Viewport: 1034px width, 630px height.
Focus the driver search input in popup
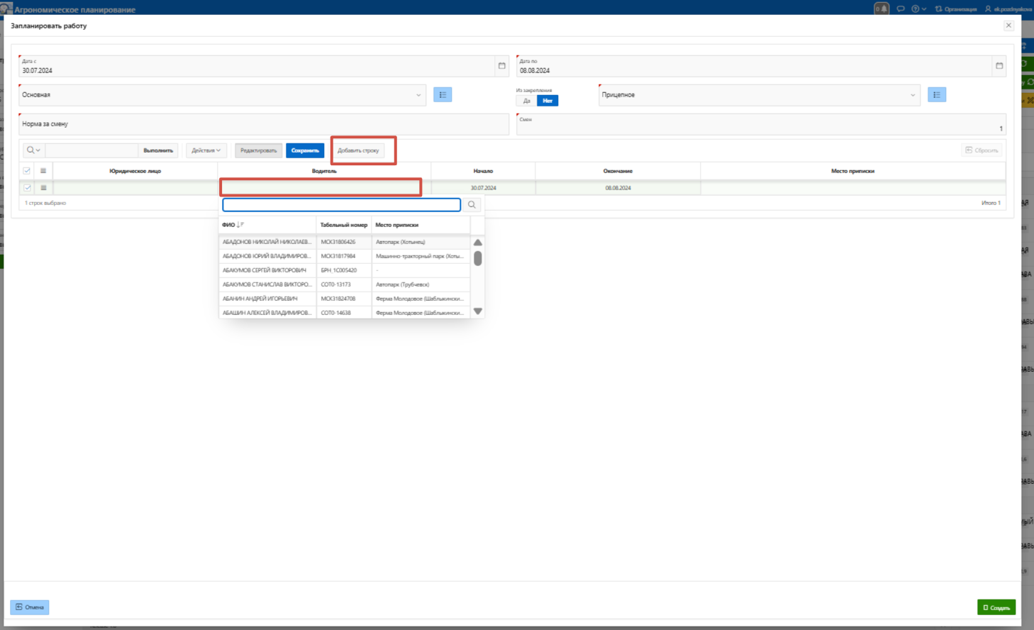pyautogui.click(x=341, y=205)
